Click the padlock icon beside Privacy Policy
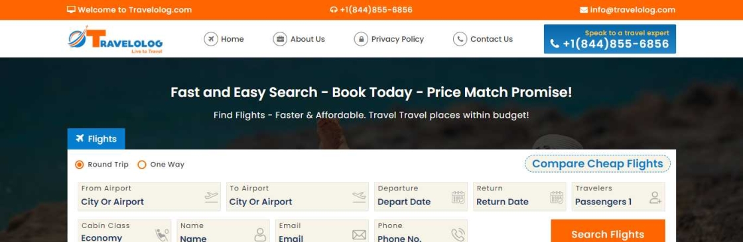 pyautogui.click(x=361, y=39)
